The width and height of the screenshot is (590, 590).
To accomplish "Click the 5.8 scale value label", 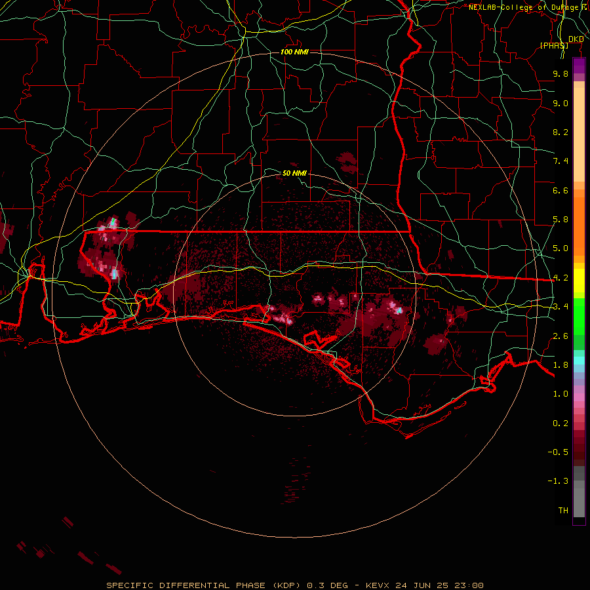I will pos(560,220).
